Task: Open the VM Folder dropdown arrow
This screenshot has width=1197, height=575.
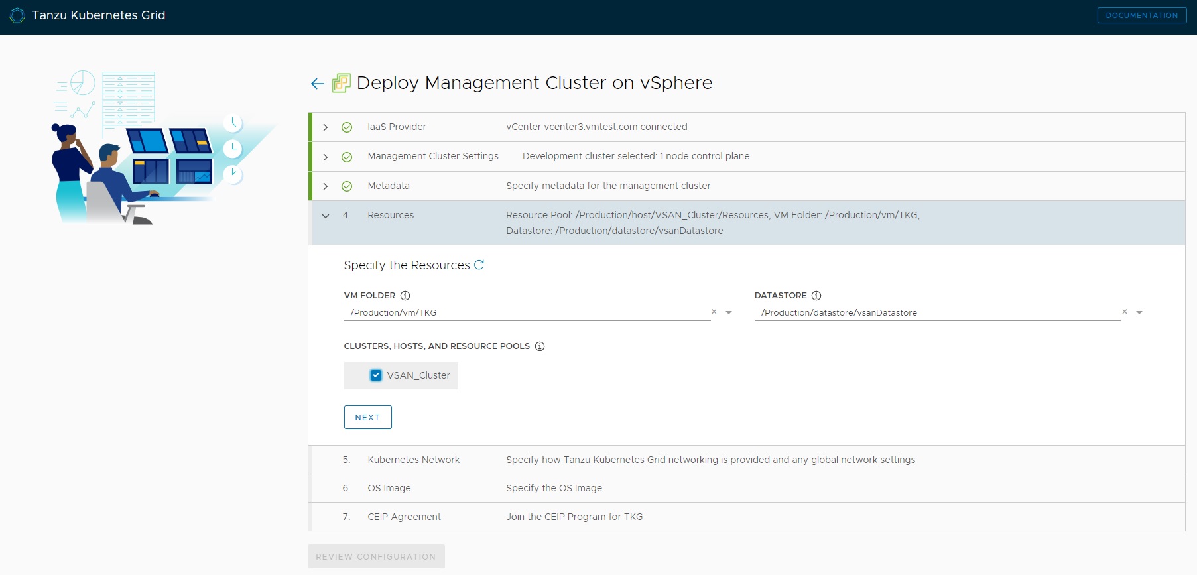Action: pyautogui.click(x=729, y=312)
